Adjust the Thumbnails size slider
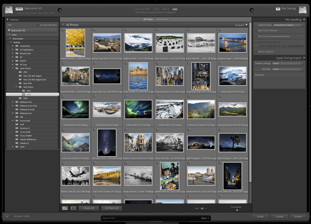Screen dimensions: 311x224 click(237, 210)
